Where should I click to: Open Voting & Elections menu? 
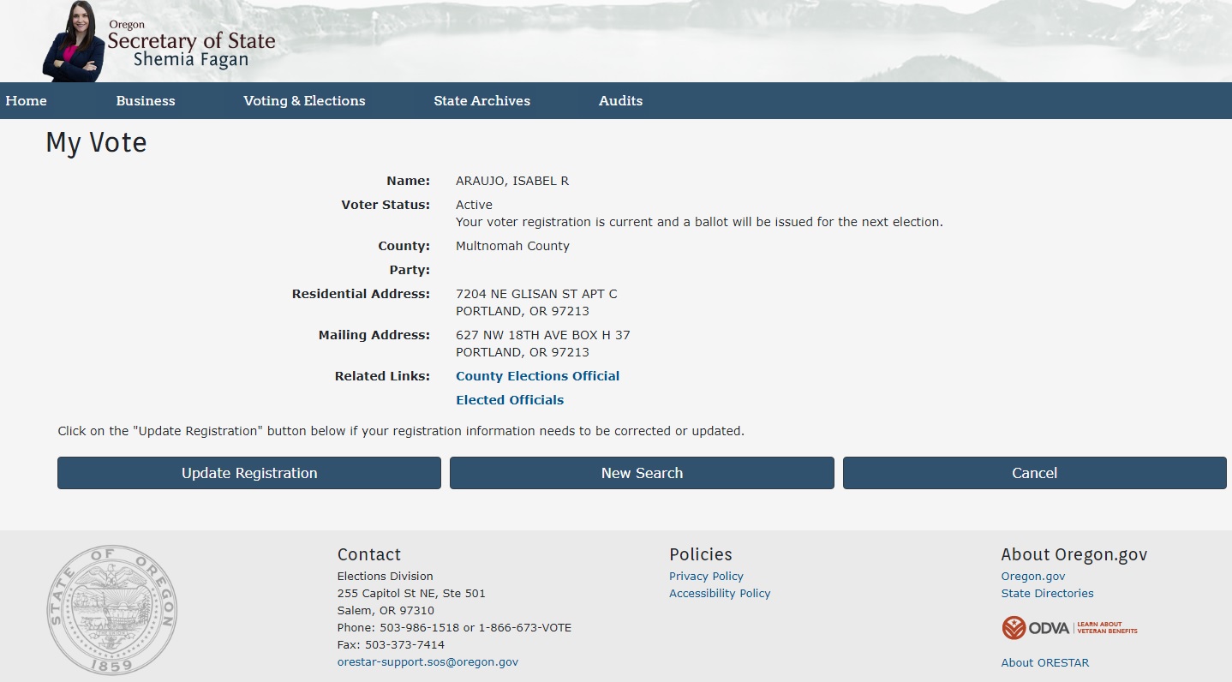click(x=304, y=100)
